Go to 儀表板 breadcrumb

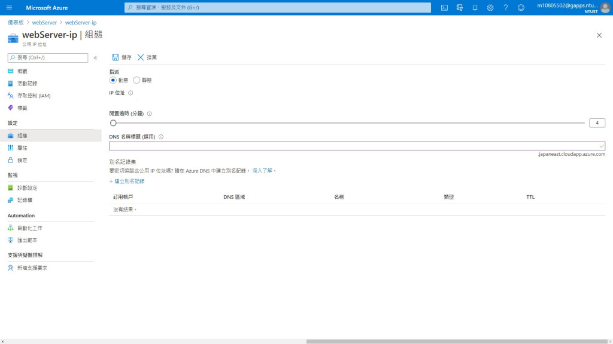pos(16,23)
